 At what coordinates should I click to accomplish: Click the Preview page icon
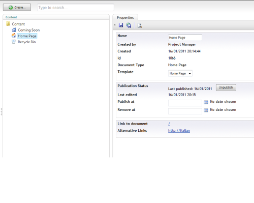tap(140, 25)
